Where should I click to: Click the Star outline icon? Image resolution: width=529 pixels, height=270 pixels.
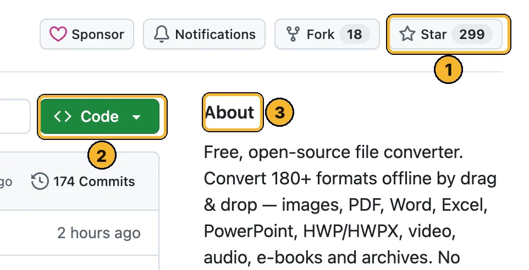(x=407, y=34)
